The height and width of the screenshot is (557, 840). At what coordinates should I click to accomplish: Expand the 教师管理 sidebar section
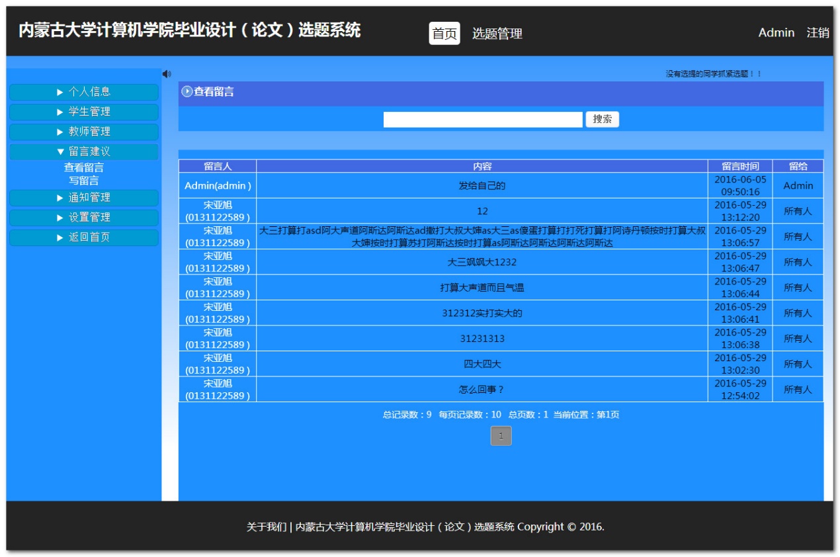pyautogui.click(x=84, y=132)
